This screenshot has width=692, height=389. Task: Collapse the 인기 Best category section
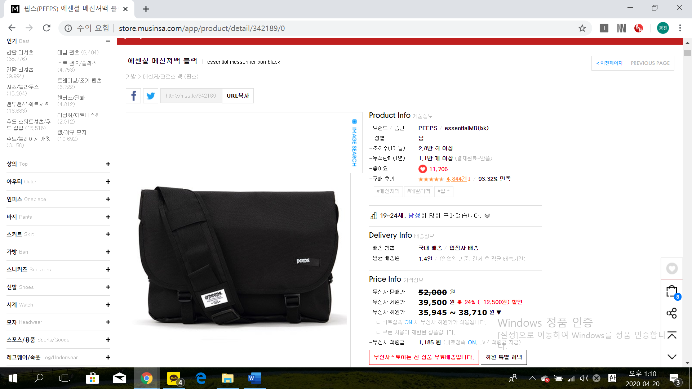108,41
